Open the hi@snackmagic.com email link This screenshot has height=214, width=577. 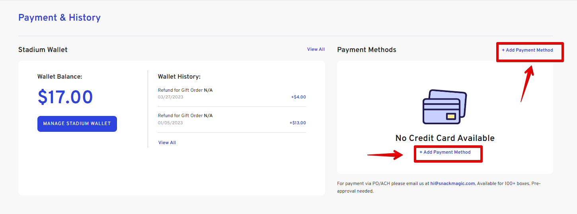coord(453,183)
